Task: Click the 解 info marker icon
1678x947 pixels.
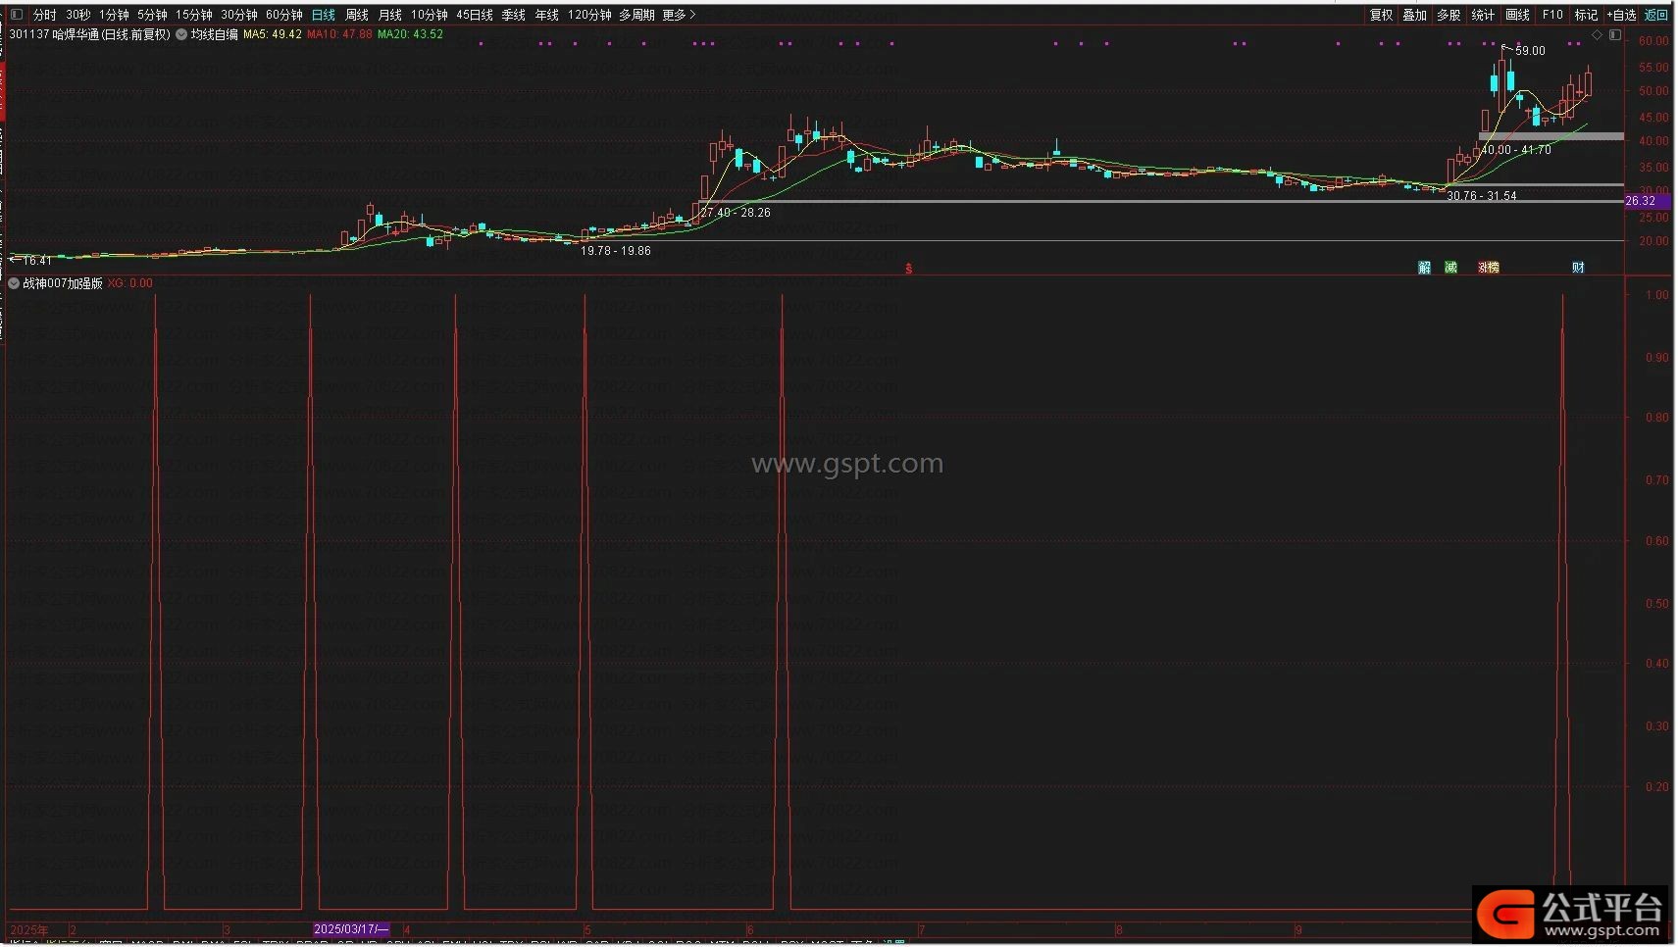Action: (x=1424, y=268)
